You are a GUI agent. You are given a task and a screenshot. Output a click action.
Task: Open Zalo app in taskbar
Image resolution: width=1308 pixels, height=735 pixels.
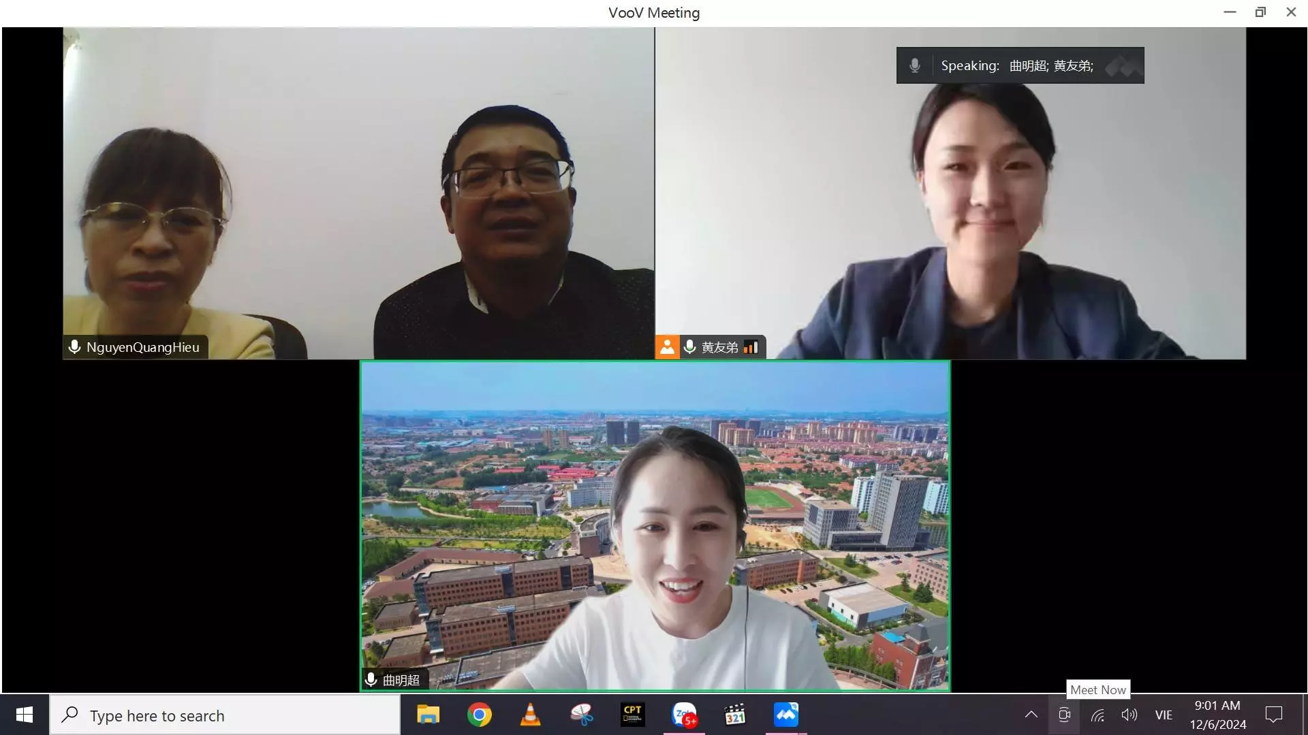click(684, 715)
